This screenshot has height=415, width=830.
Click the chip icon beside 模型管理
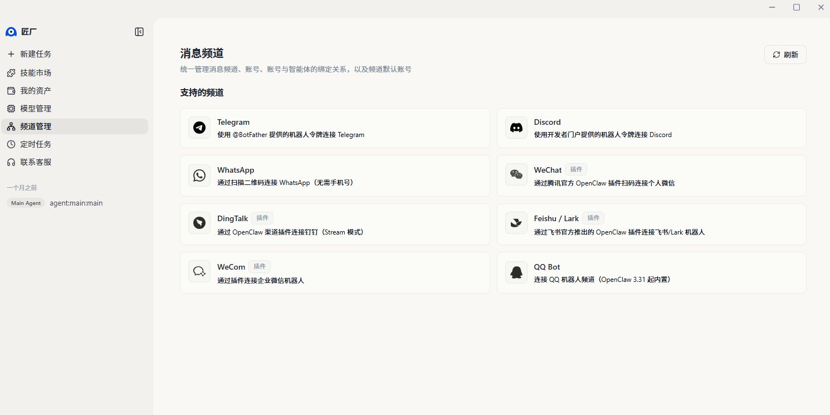click(x=11, y=109)
